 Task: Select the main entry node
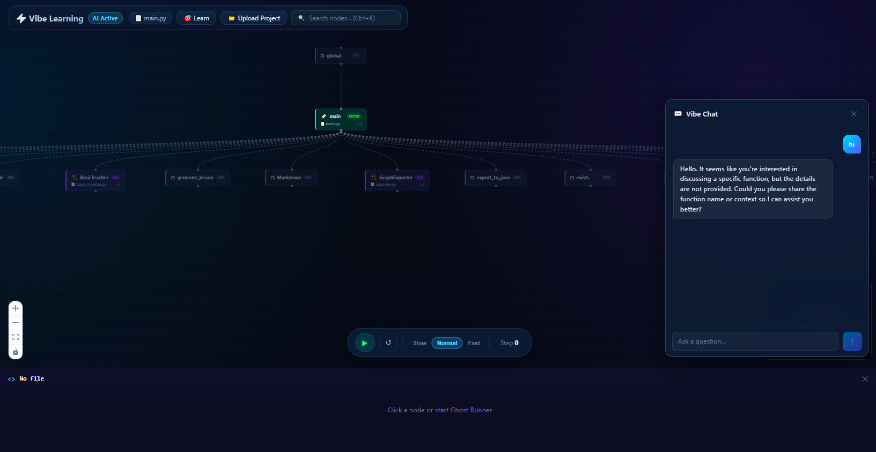(341, 120)
